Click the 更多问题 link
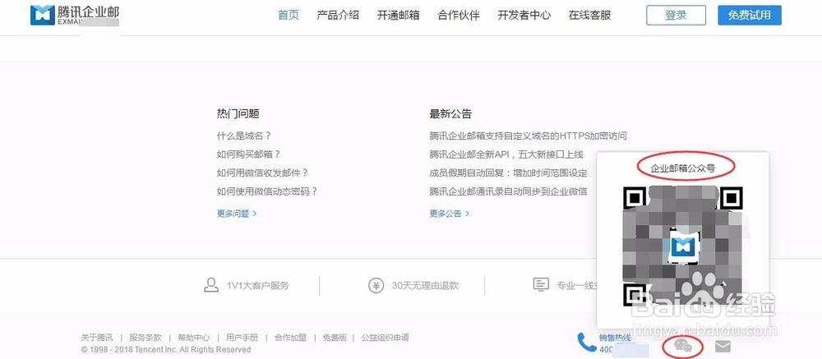822x359 pixels. (237, 214)
